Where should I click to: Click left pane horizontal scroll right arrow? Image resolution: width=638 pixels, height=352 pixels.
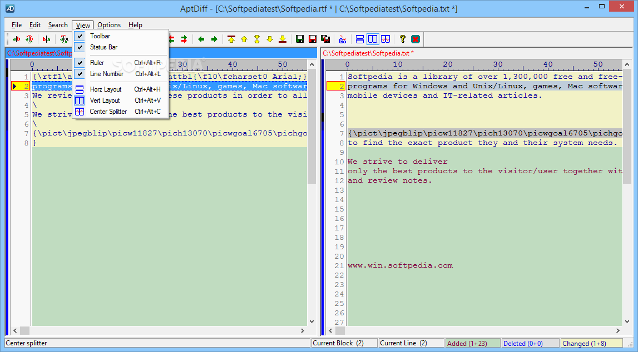[303, 330]
